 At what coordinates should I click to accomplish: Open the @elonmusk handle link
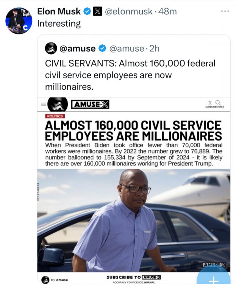coord(128,12)
